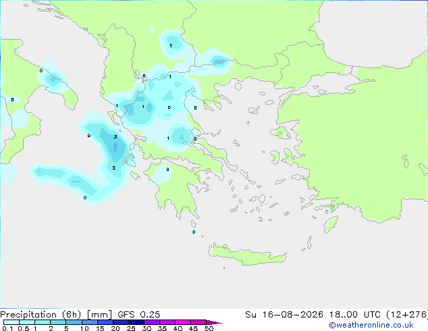Click the 0.5–1 mm legend color swatch
Image resolution: width=428 pixels, height=331 pixels.
click(27, 322)
